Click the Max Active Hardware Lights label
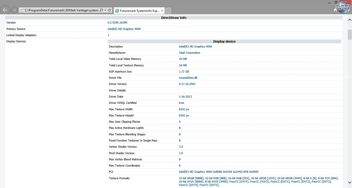 point(126,128)
